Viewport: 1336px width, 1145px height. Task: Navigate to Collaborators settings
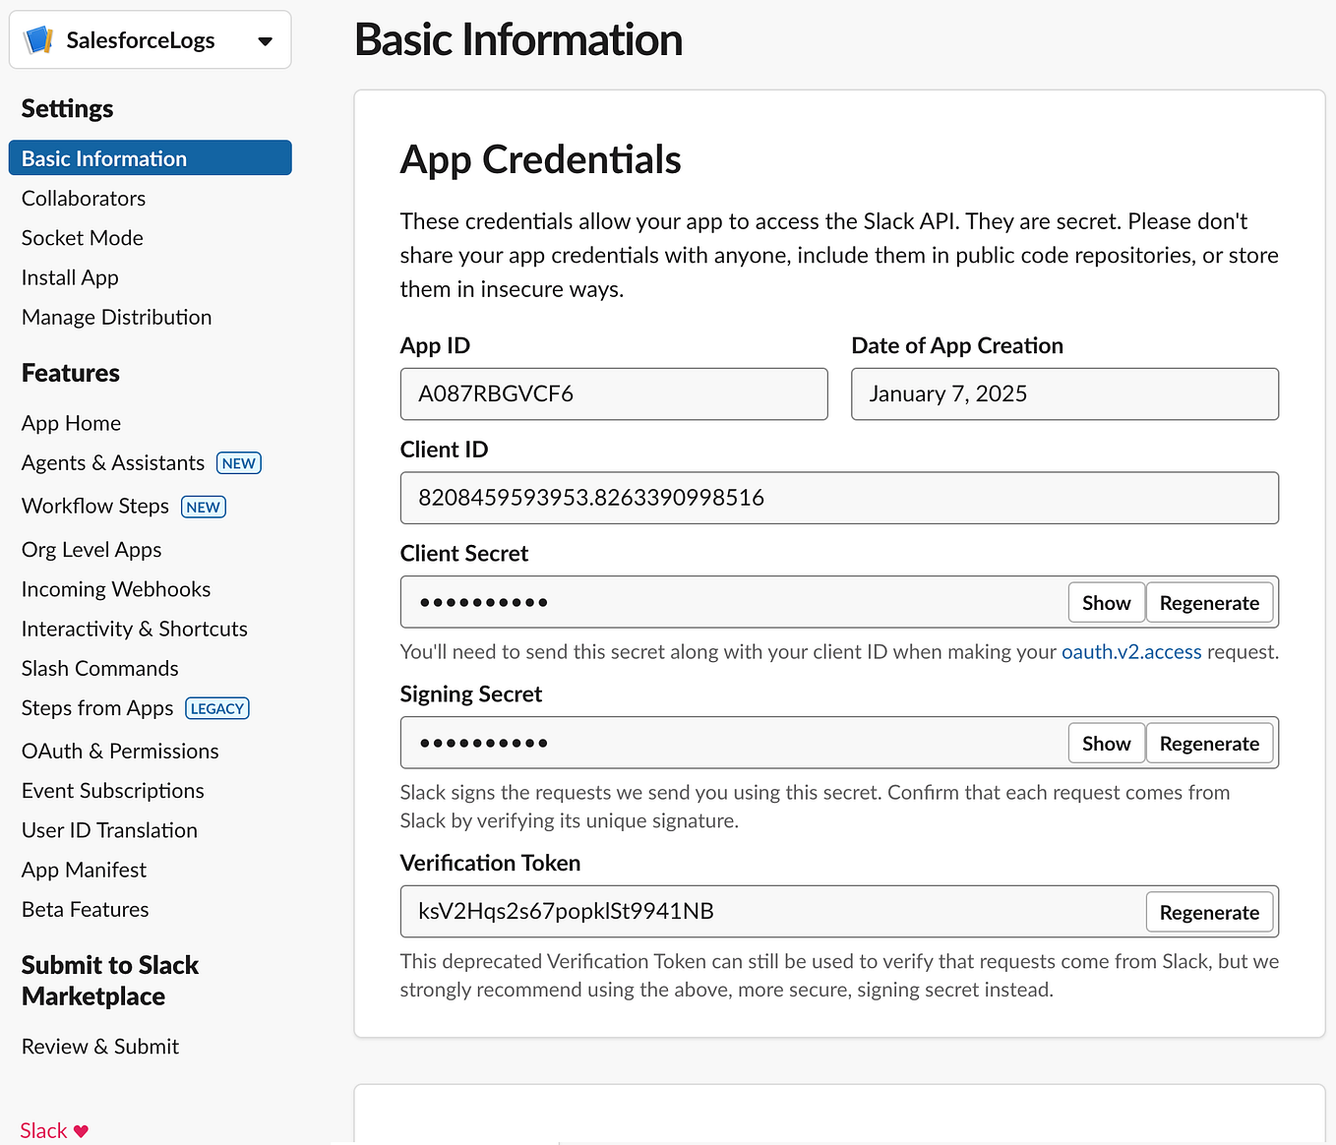coord(83,198)
